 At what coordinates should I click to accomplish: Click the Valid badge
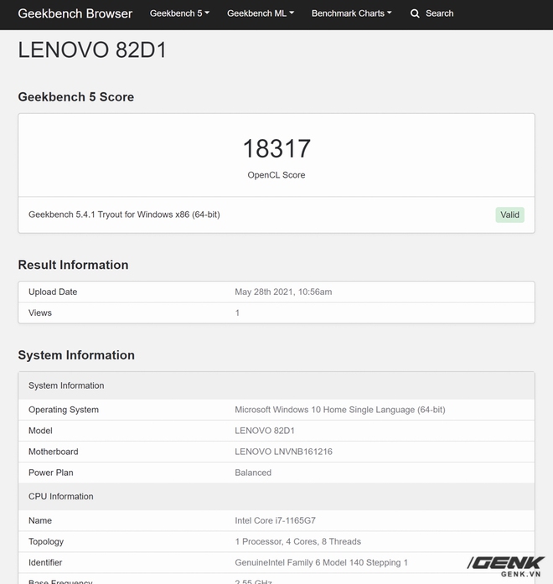point(509,214)
